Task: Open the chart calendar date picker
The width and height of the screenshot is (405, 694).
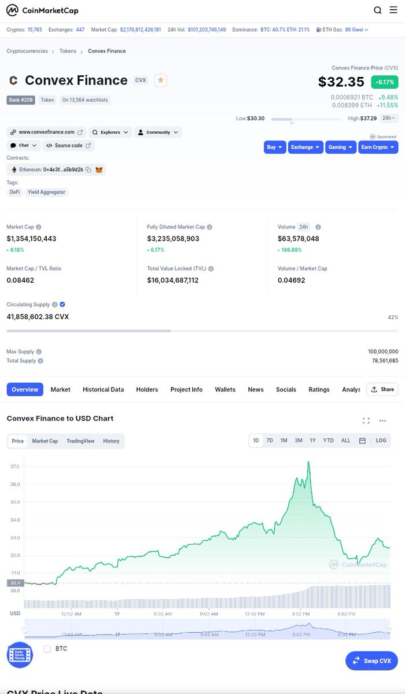Action: click(x=362, y=441)
